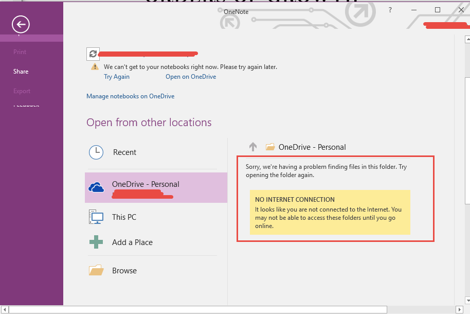This screenshot has width=470, height=314.
Task: Click Manage notebooks on OneDrive link
Action: [131, 96]
